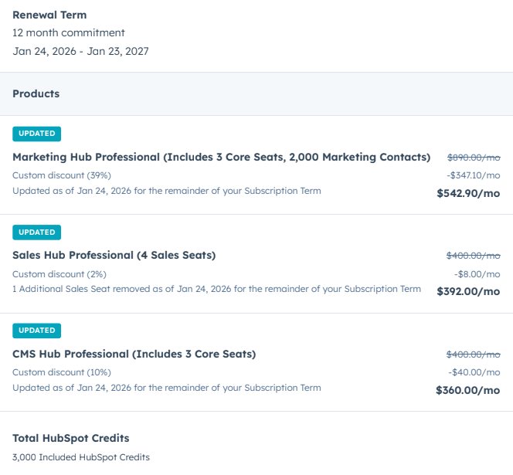Click the update note under CMS Hub discount

[x=167, y=388]
